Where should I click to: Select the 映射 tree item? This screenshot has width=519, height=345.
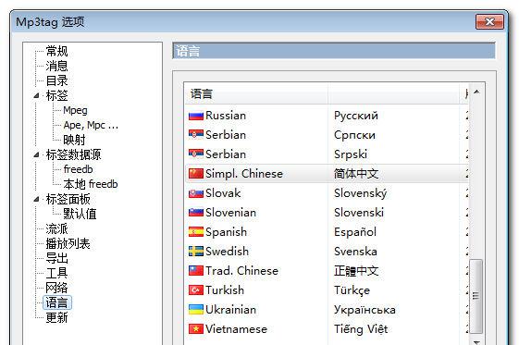(74, 140)
